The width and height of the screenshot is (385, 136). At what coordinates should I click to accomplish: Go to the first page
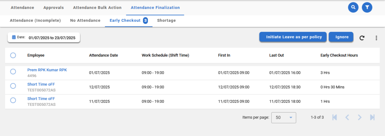point(335,117)
